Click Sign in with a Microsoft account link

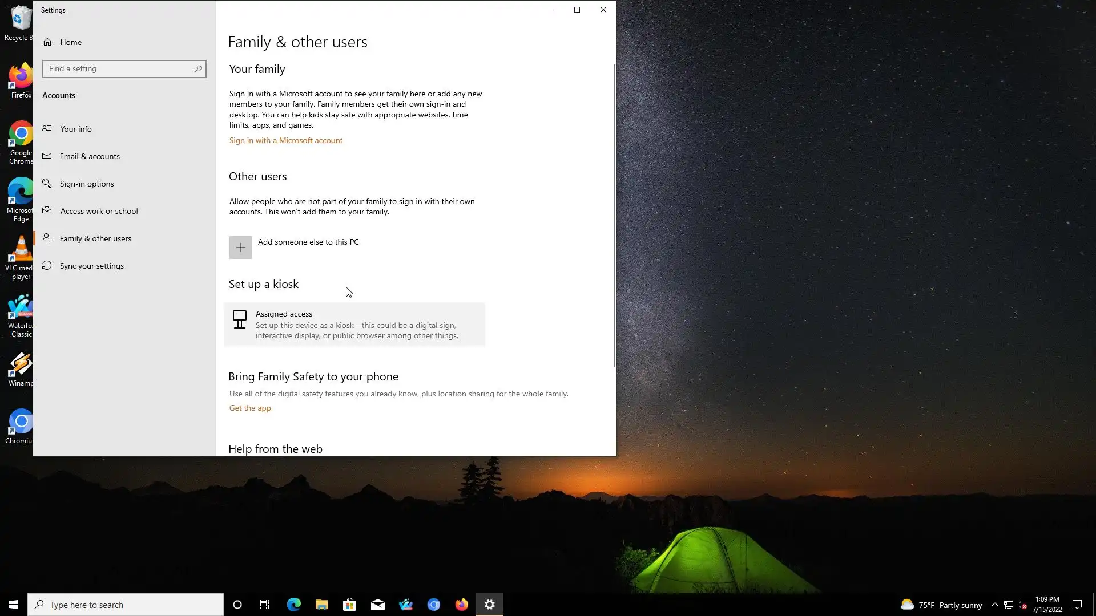pyautogui.click(x=285, y=140)
